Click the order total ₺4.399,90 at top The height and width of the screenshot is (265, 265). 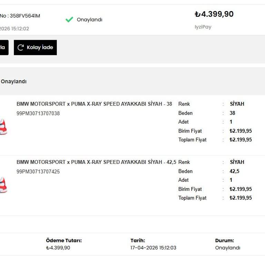(214, 14)
